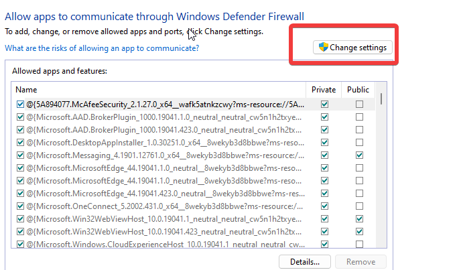Disable Public for Win32WebViewHost 10.0.19041.423
The height and width of the screenshot is (270, 461).
pos(359,231)
